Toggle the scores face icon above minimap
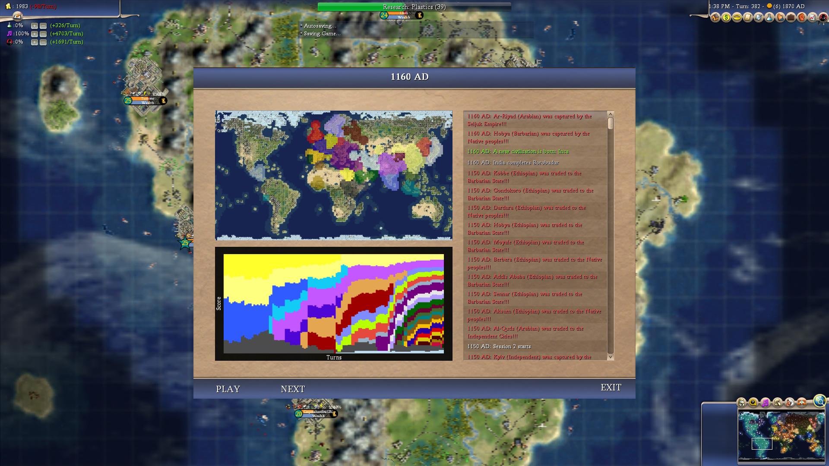Image resolution: width=829 pixels, height=466 pixels. click(790, 403)
